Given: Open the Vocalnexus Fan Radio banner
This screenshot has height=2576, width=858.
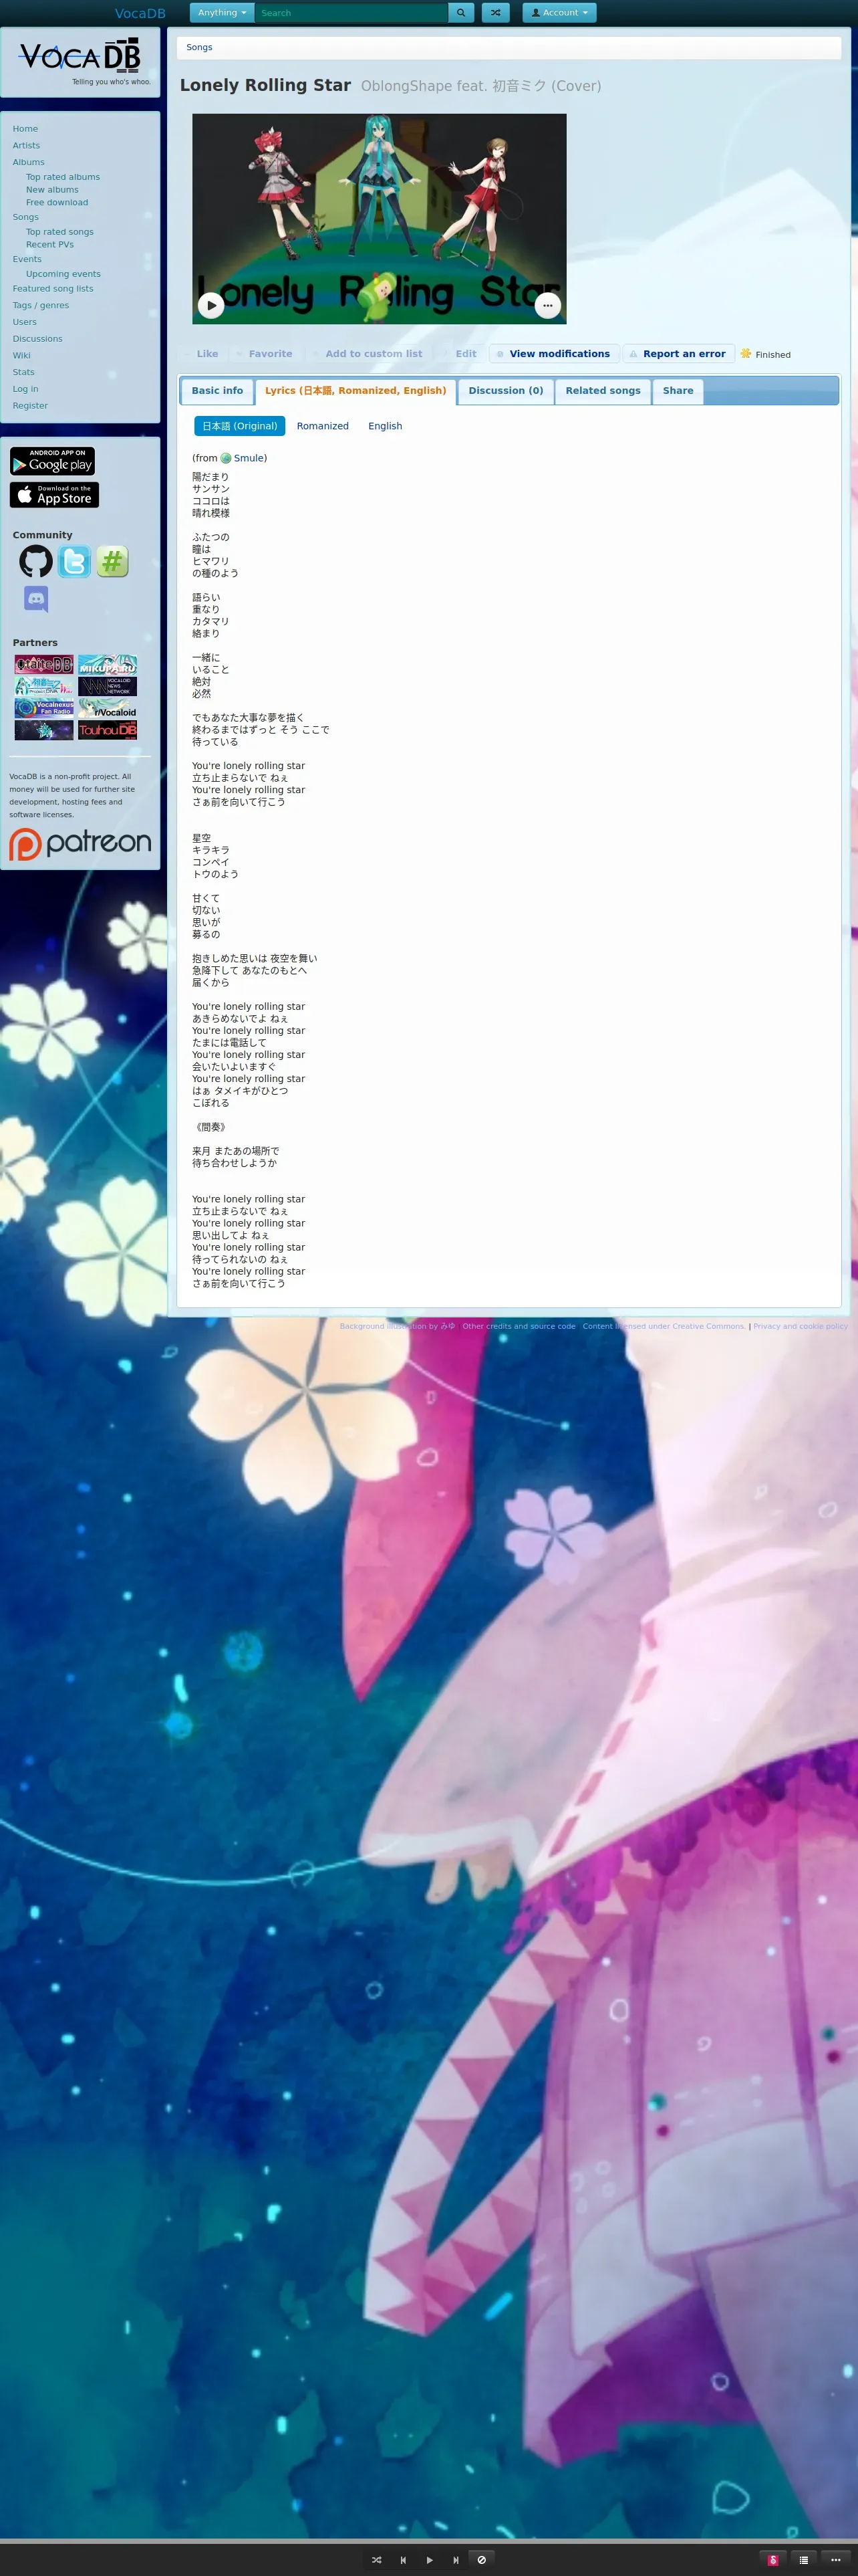Looking at the screenshot, I should [x=44, y=708].
